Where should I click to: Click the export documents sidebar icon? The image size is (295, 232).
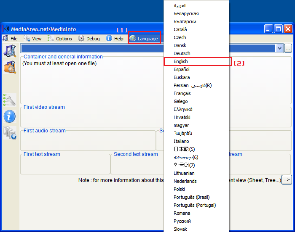[x=10, y=133]
